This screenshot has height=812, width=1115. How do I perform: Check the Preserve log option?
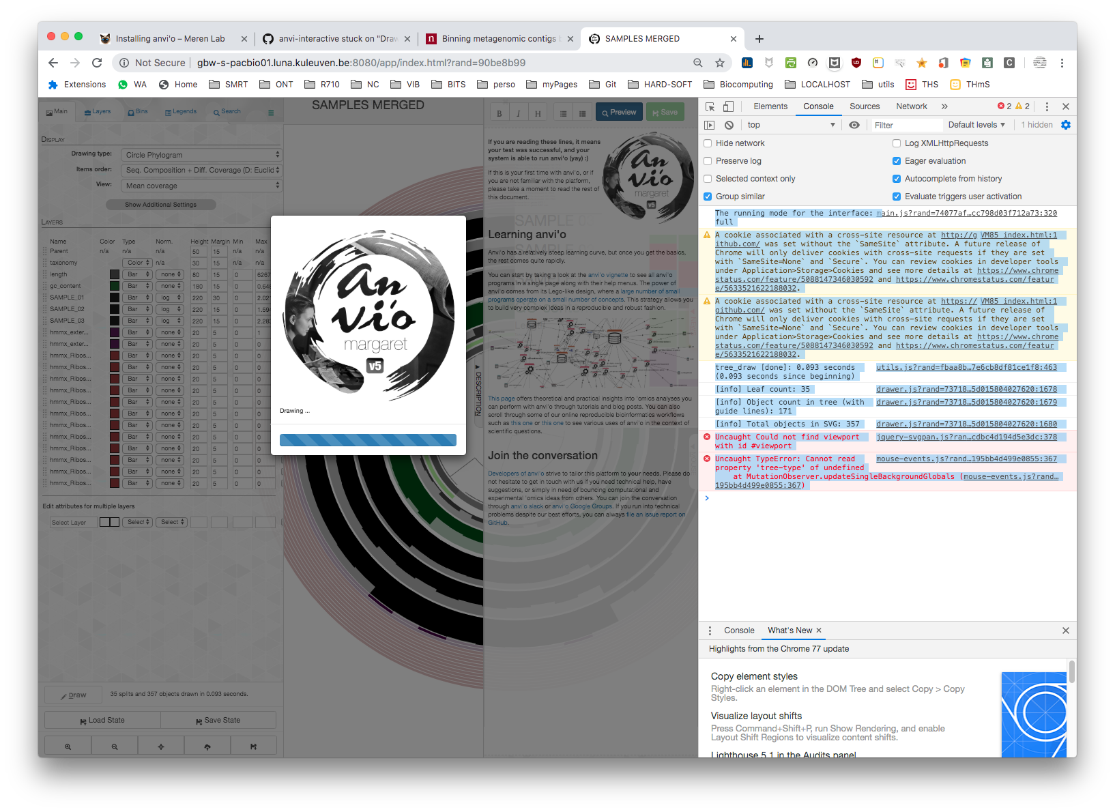point(708,160)
